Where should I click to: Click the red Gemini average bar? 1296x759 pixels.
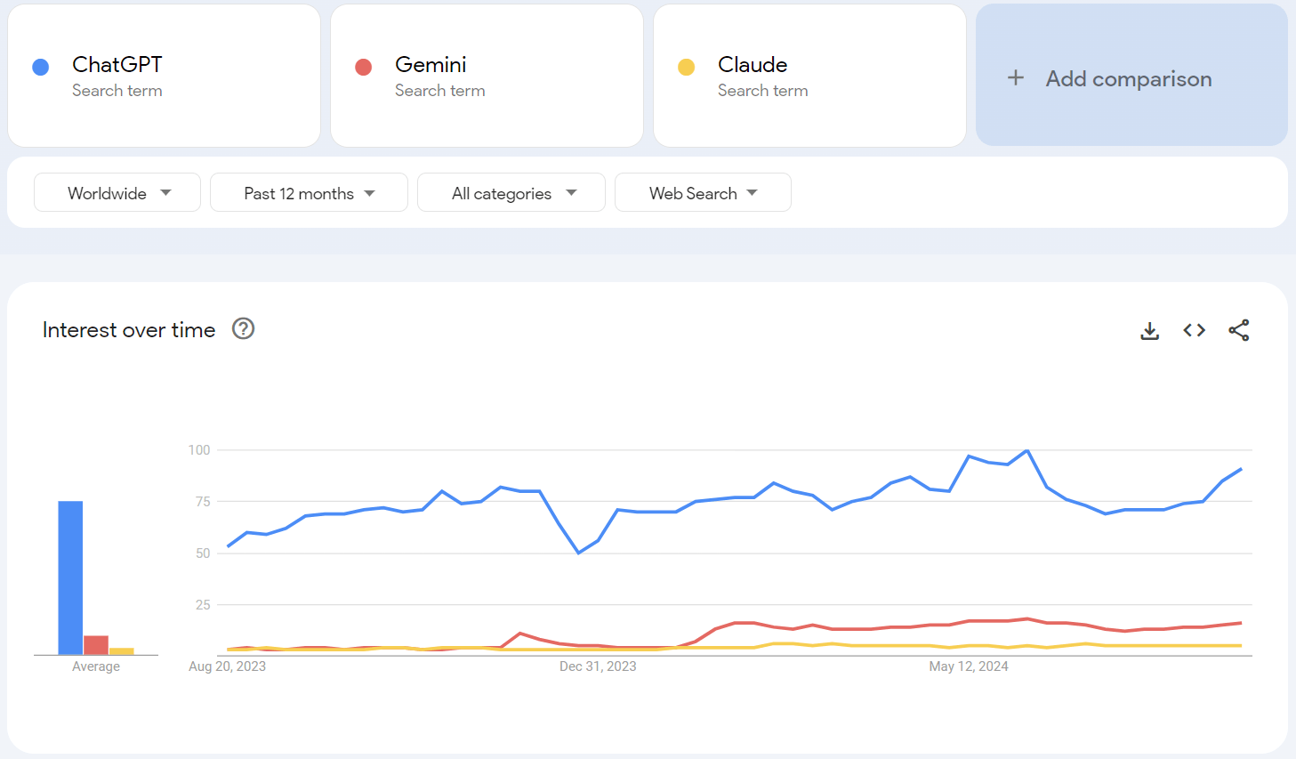click(x=96, y=645)
